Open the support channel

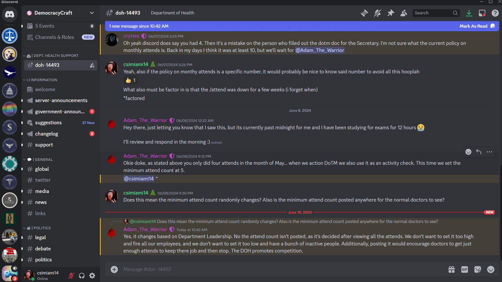pyautogui.click(x=61, y=145)
